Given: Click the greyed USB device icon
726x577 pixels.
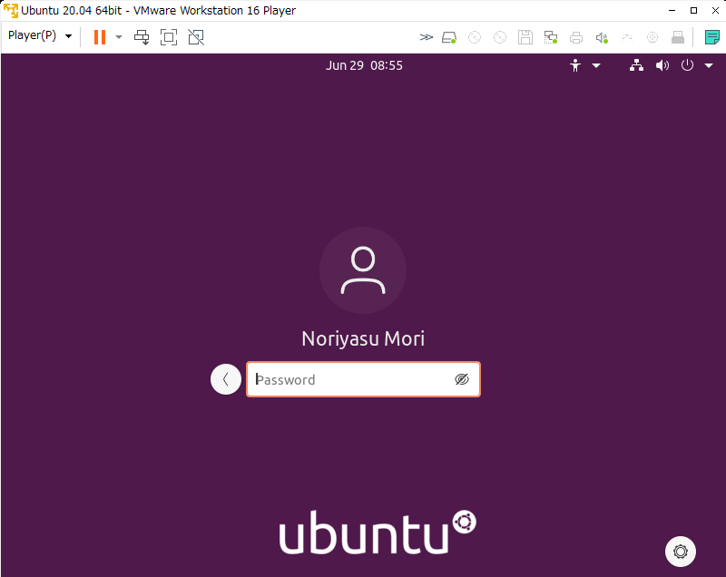Looking at the screenshot, I should 627,37.
